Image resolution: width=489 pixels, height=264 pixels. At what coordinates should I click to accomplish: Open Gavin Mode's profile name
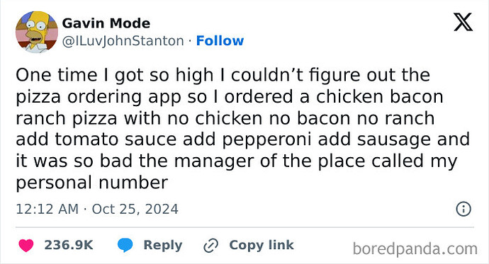coord(106,23)
